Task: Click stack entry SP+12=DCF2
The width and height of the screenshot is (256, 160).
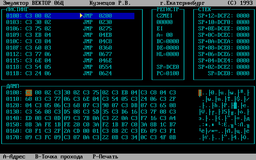Action: pos(224,16)
